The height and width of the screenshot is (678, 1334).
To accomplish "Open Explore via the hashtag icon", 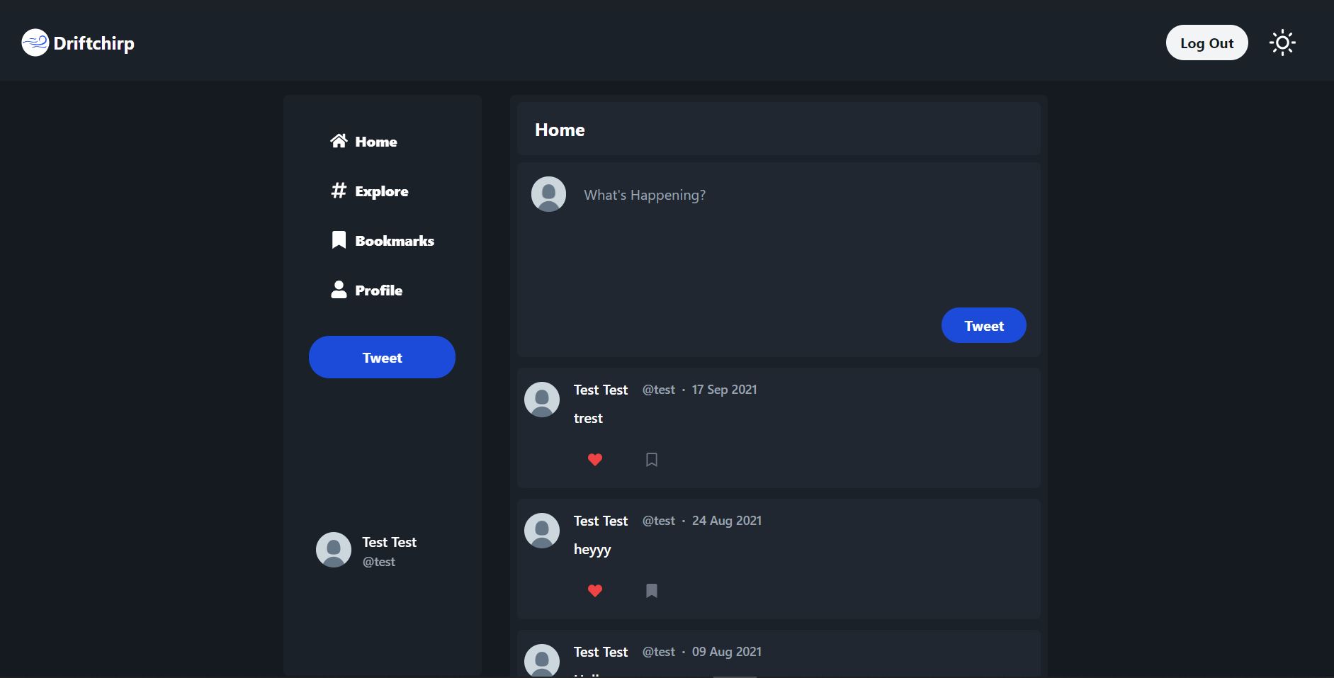I will 338,190.
